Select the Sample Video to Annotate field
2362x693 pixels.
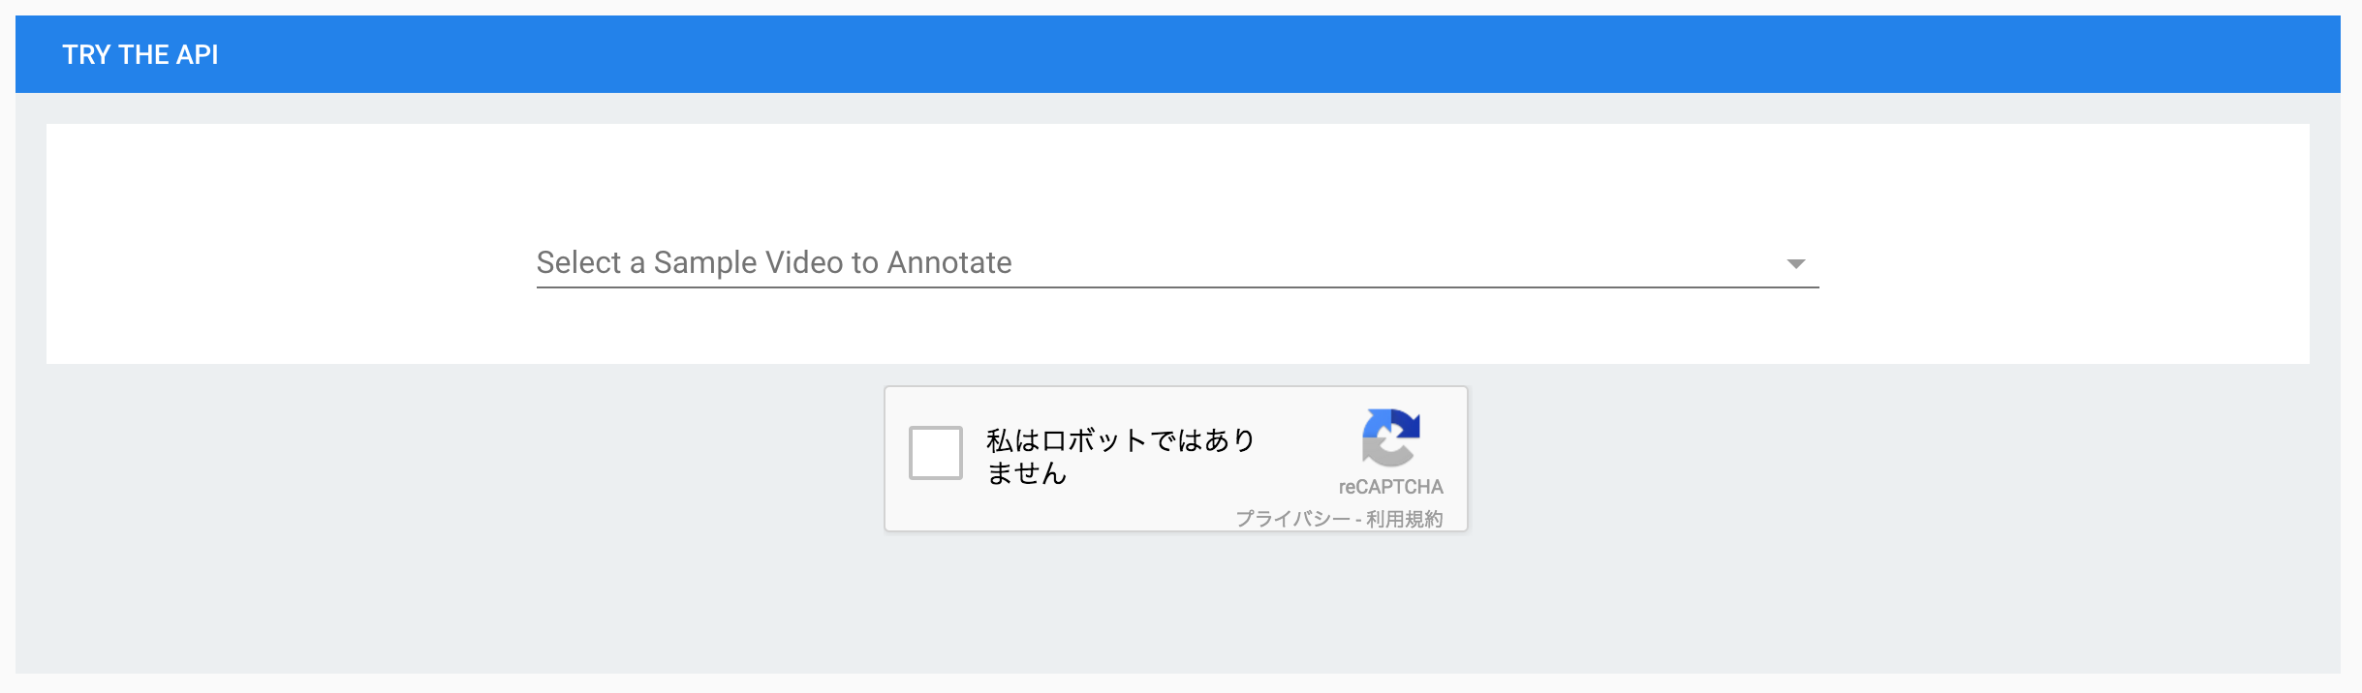1177,262
